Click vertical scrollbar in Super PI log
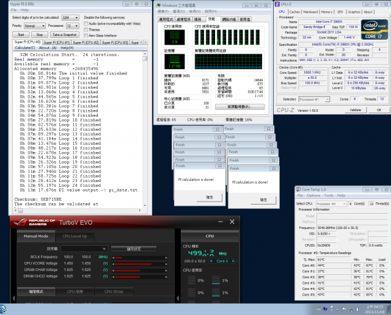This screenshot has height=315, width=391. (145, 130)
